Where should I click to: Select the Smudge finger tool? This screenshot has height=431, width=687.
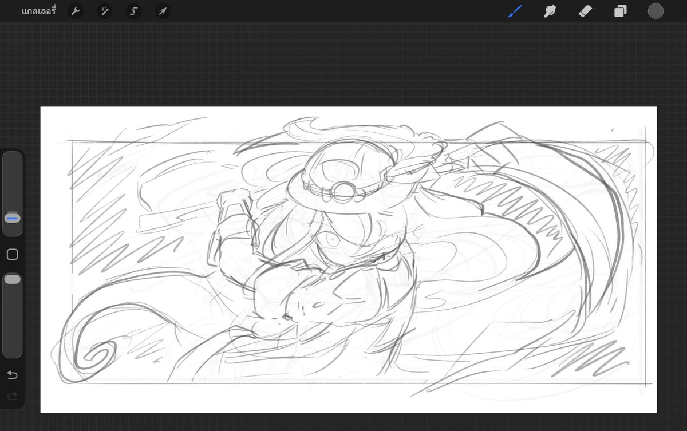tap(550, 11)
